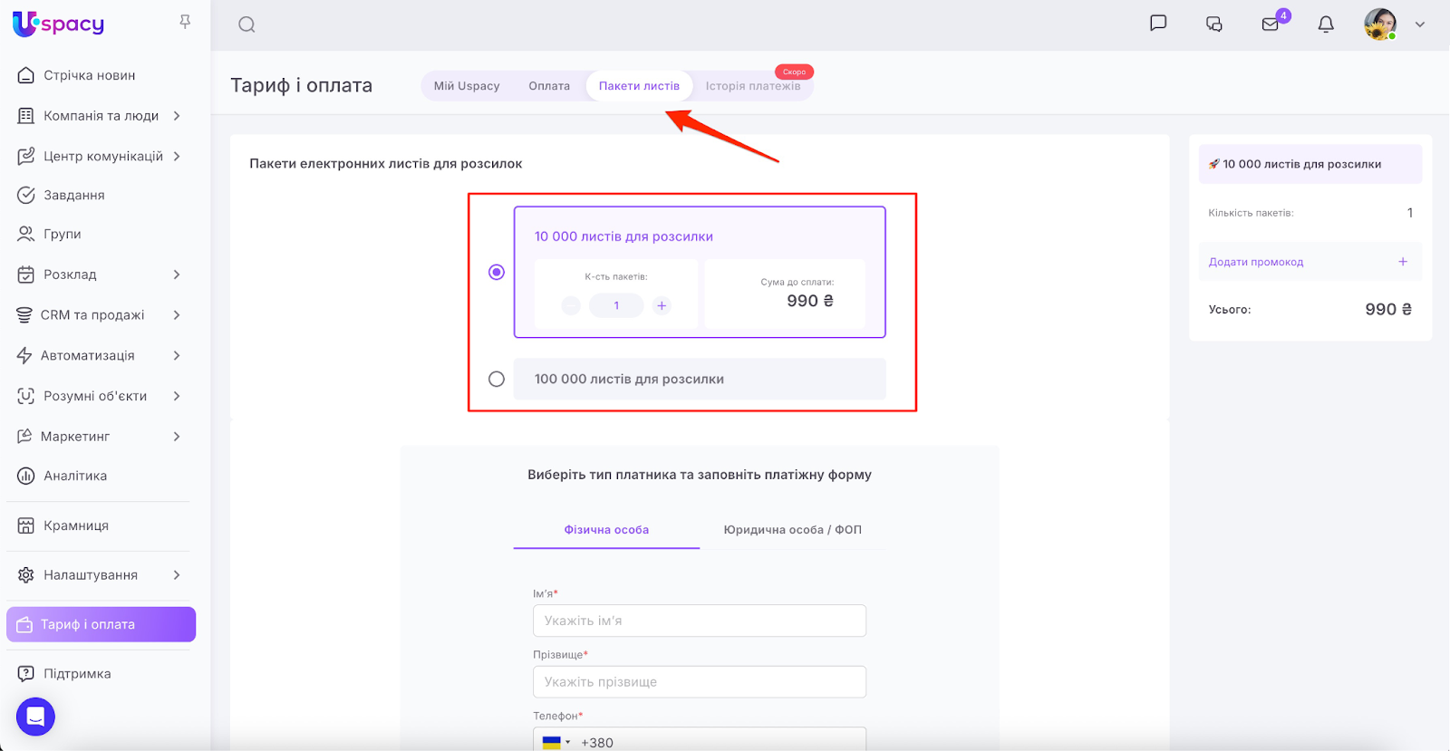Click the Ім'я input field
This screenshot has width=1450, height=751.
700,621
